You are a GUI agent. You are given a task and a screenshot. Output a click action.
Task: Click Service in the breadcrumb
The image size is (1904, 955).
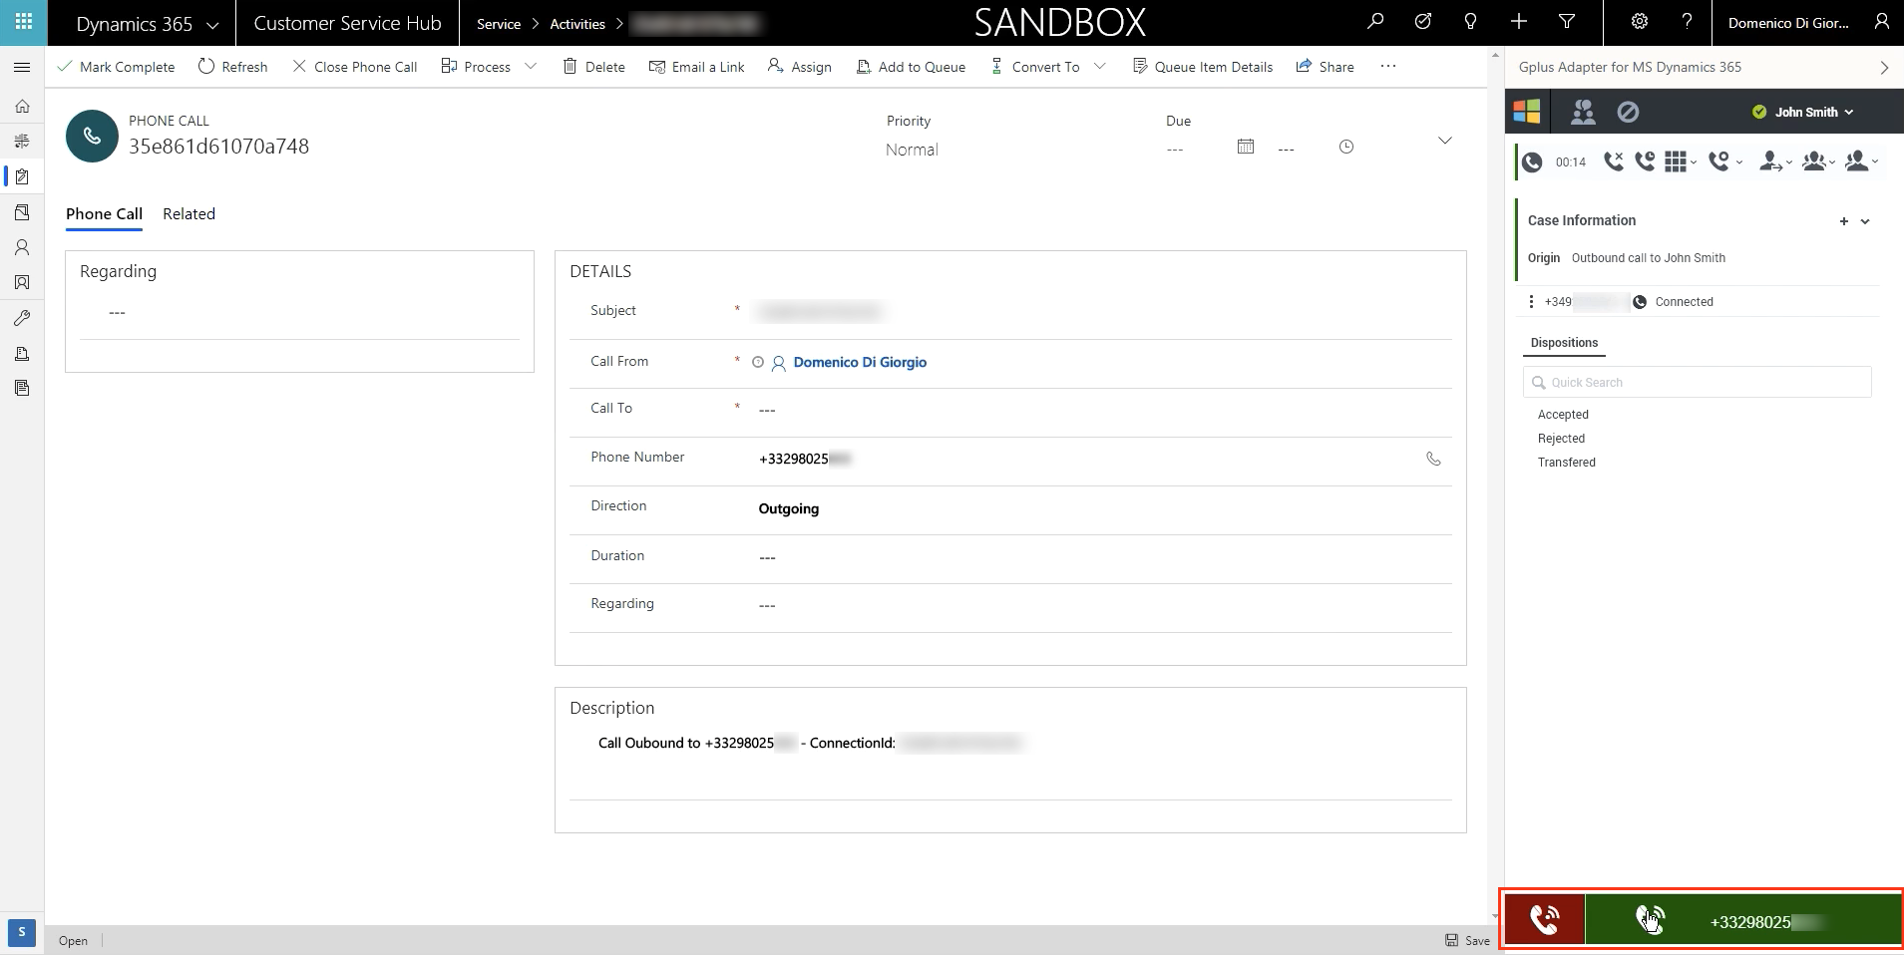pos(498,24)
